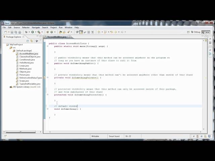
Task: Open the Edit menu
Action: [x=10, y=28]
